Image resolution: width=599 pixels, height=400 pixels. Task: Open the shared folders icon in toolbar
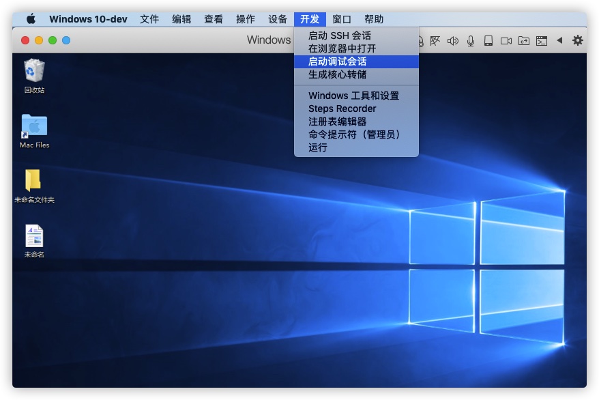pyautogui.click(x=524, y=40)
